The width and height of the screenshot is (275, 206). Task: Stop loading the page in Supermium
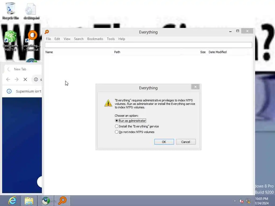coord(25,79)
